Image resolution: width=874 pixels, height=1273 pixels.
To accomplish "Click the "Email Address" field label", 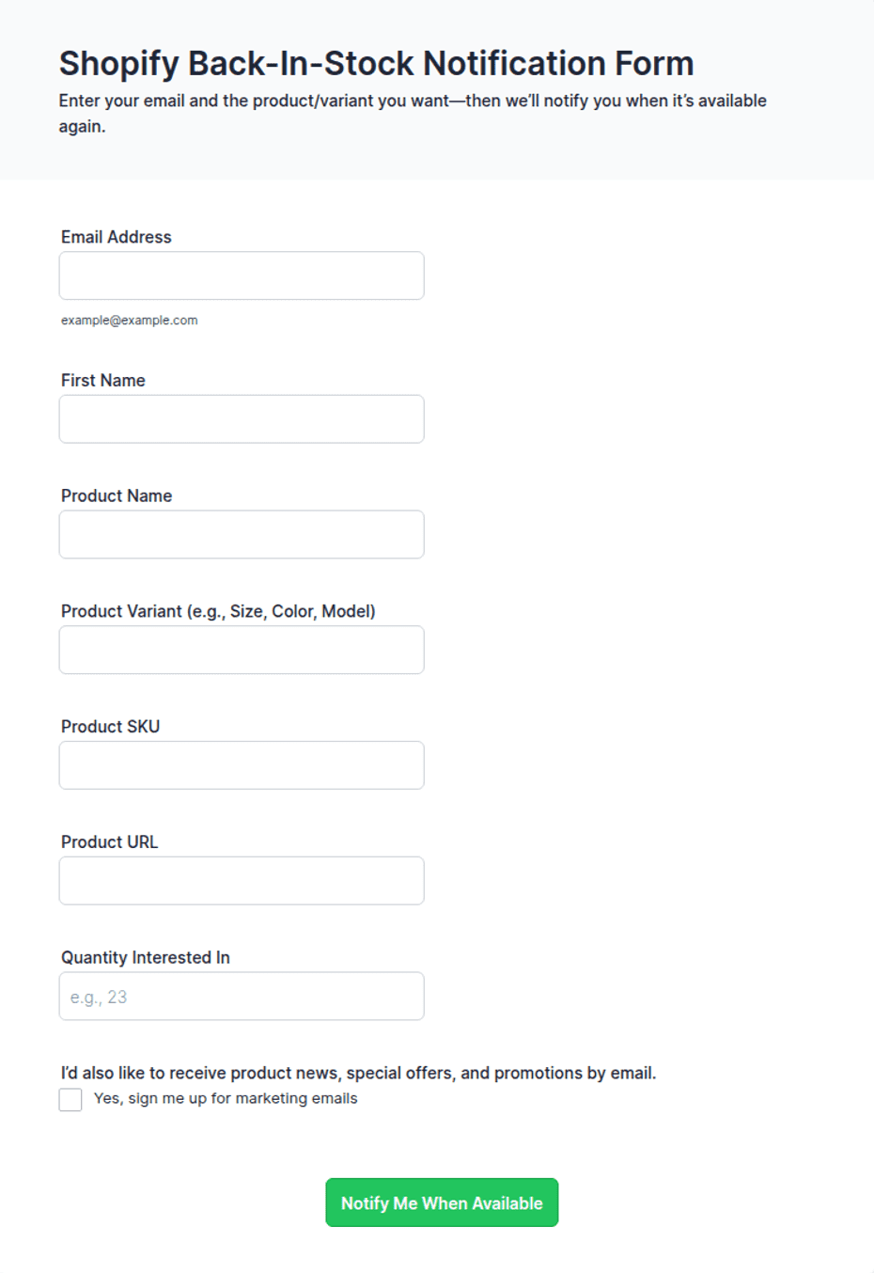I will coord(117,237).
